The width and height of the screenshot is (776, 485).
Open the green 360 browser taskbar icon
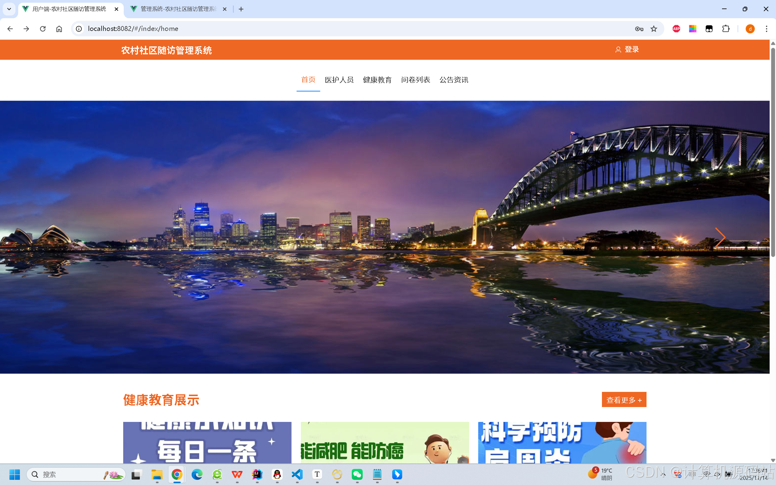(217, 474)
